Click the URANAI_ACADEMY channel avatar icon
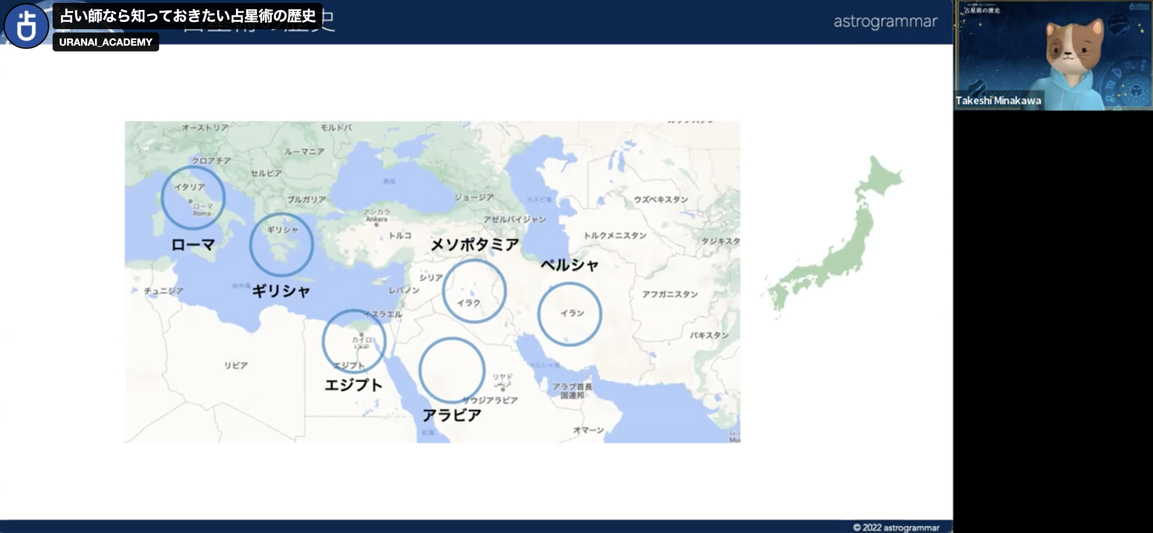 (x=26, y=25)
